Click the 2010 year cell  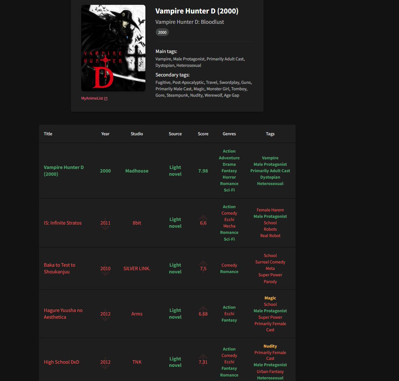105,269
